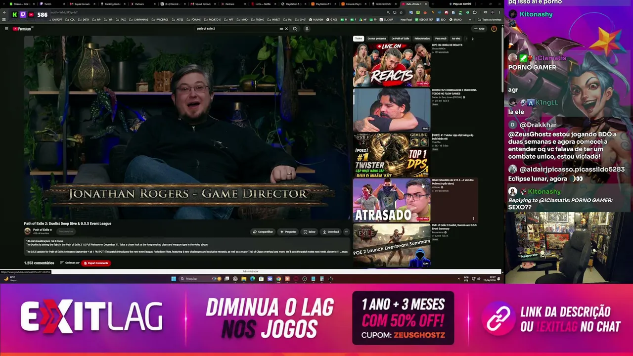Save the video with Salvar
Viewport: 633px width, 356px height.
click(x=310, y=231)
